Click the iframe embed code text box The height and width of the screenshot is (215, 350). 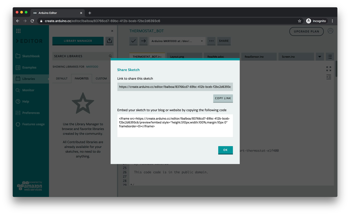175,126
